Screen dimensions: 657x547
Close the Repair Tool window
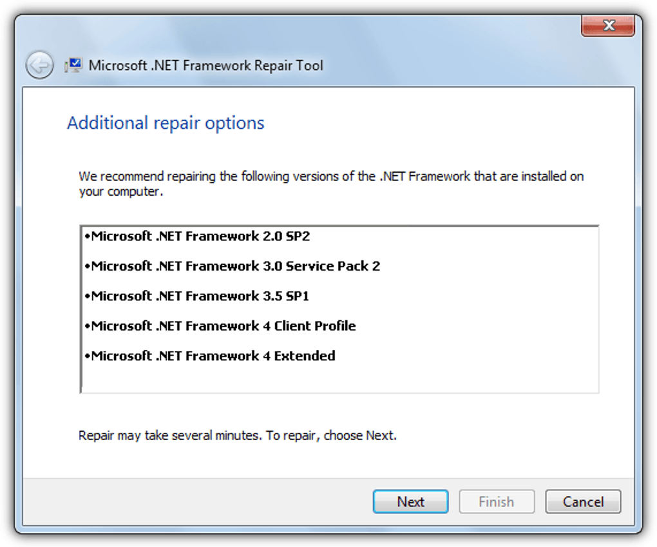point(607,26)
